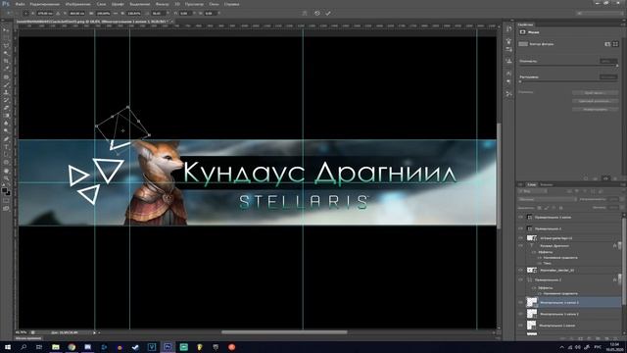627x353 pixels.
Task: Click the Windows Start button
Action: point(8,347)
